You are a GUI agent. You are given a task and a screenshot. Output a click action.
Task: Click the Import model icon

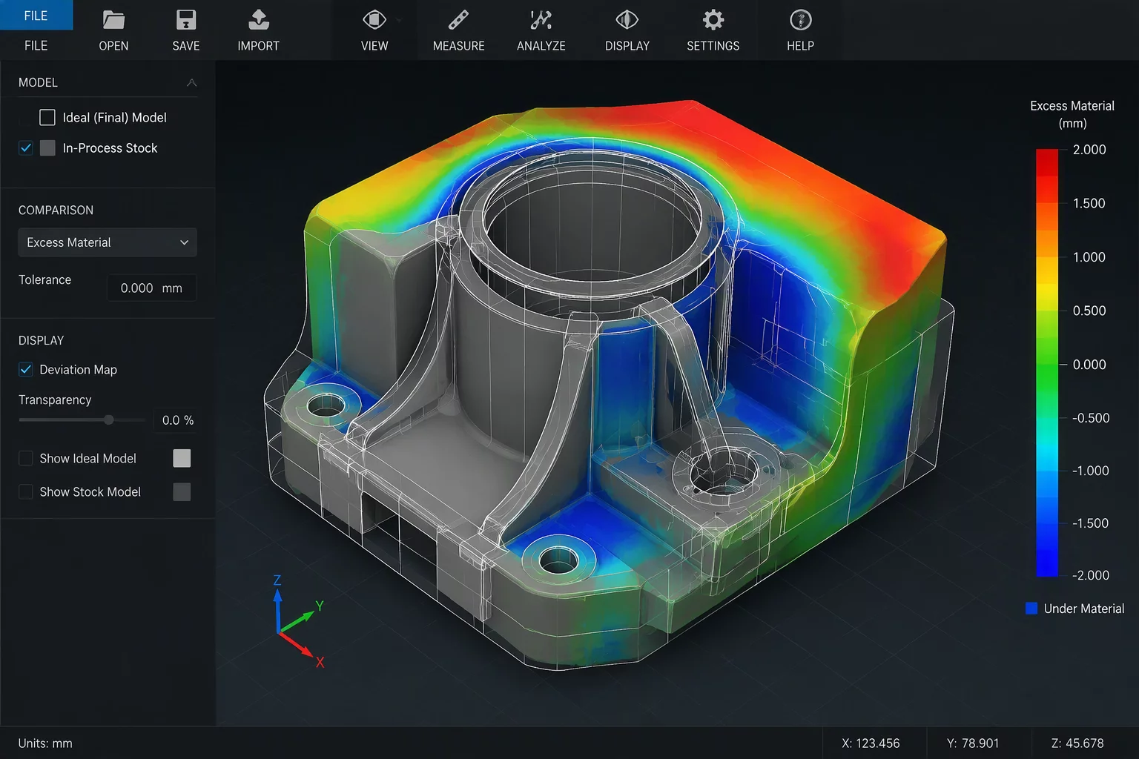[259, 20]
